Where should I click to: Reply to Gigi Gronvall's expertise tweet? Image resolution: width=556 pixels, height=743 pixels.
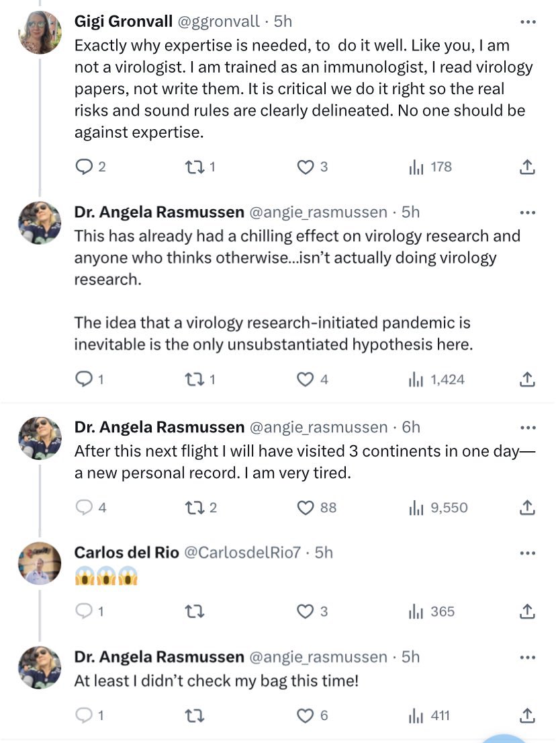(x=83, y=167)
